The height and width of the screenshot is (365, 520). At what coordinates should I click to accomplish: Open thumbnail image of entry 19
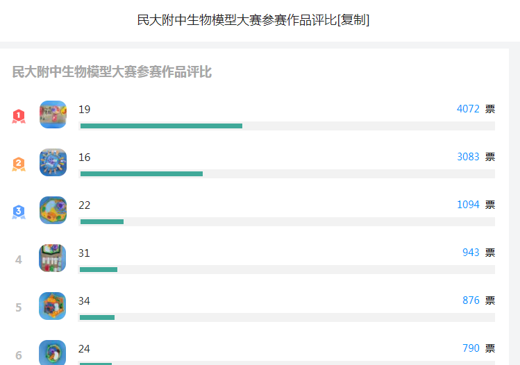pyautogui.click(x=53, y=114)
